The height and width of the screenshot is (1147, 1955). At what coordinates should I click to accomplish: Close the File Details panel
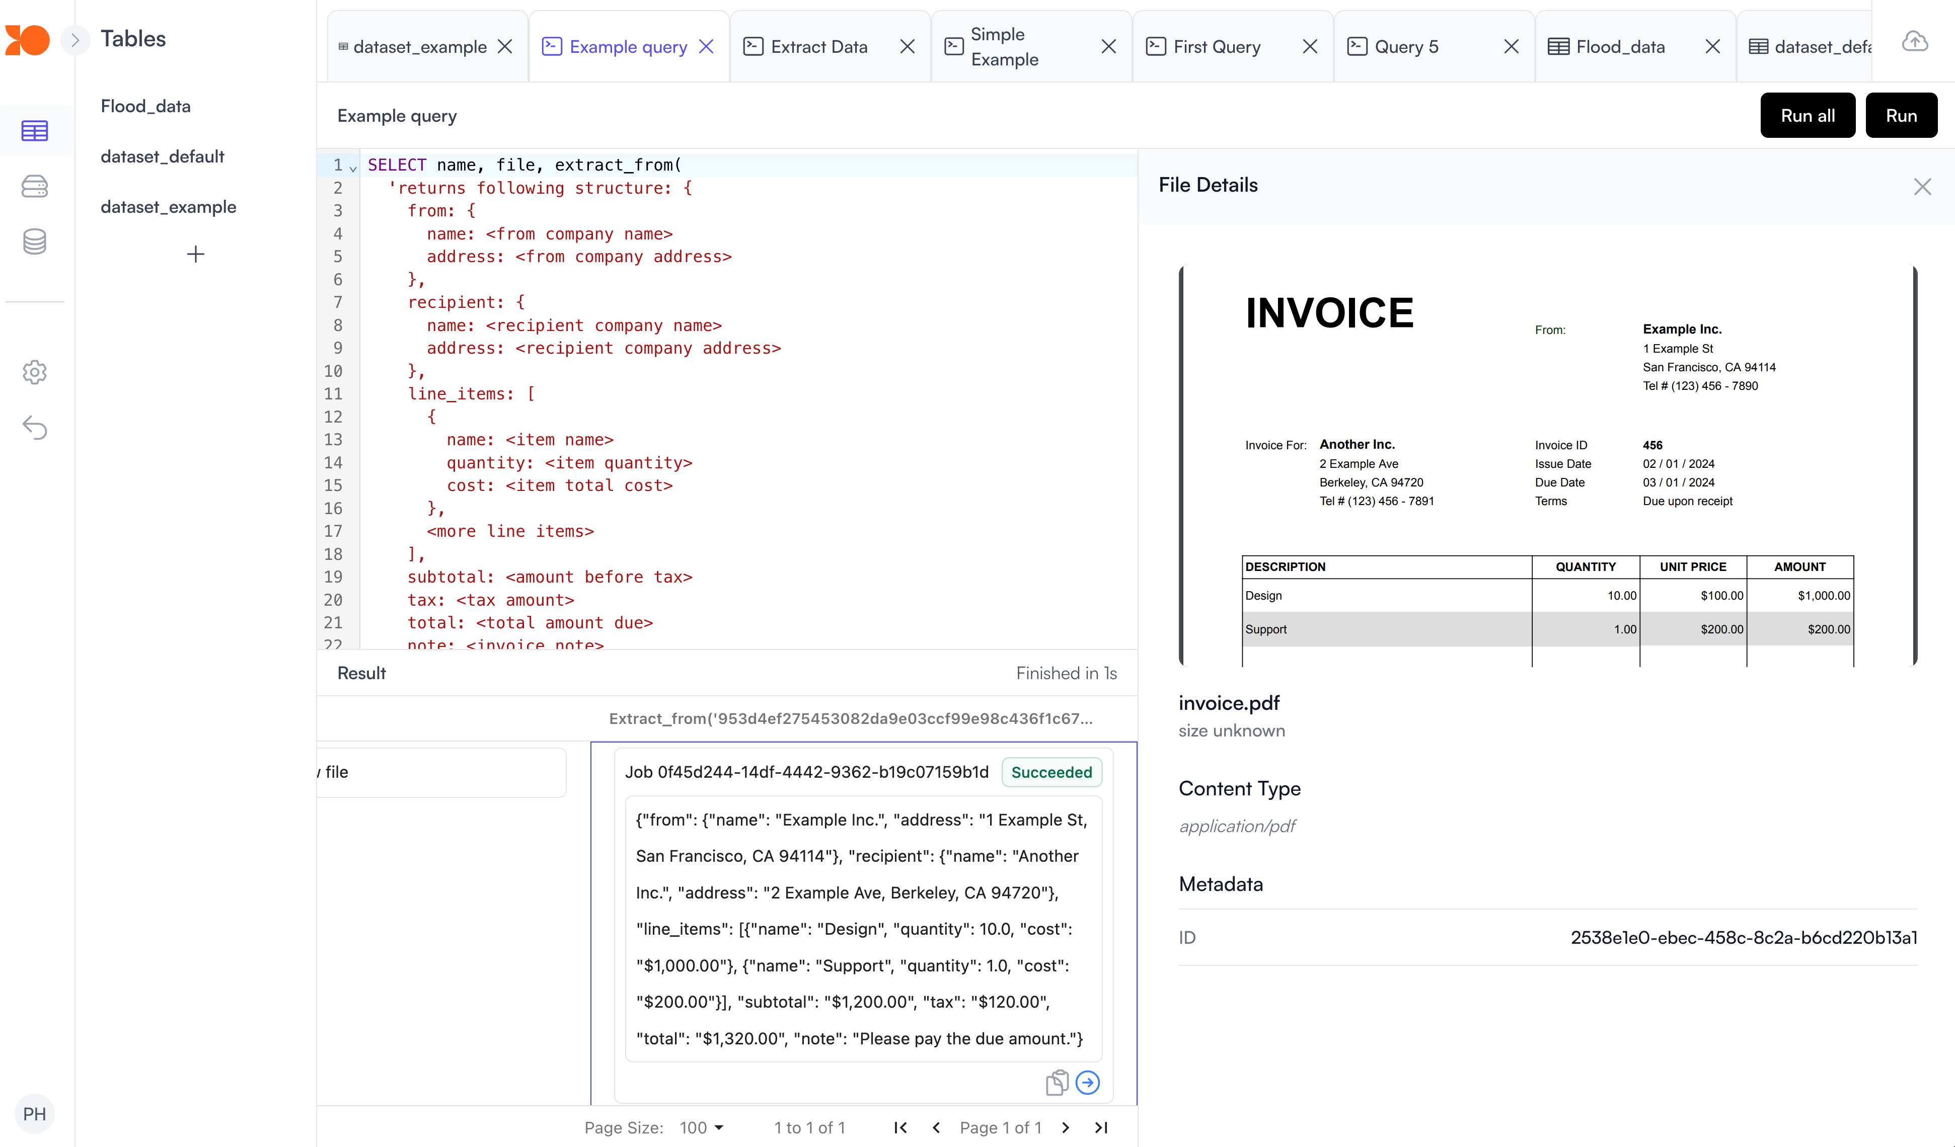click(1922, 186)
